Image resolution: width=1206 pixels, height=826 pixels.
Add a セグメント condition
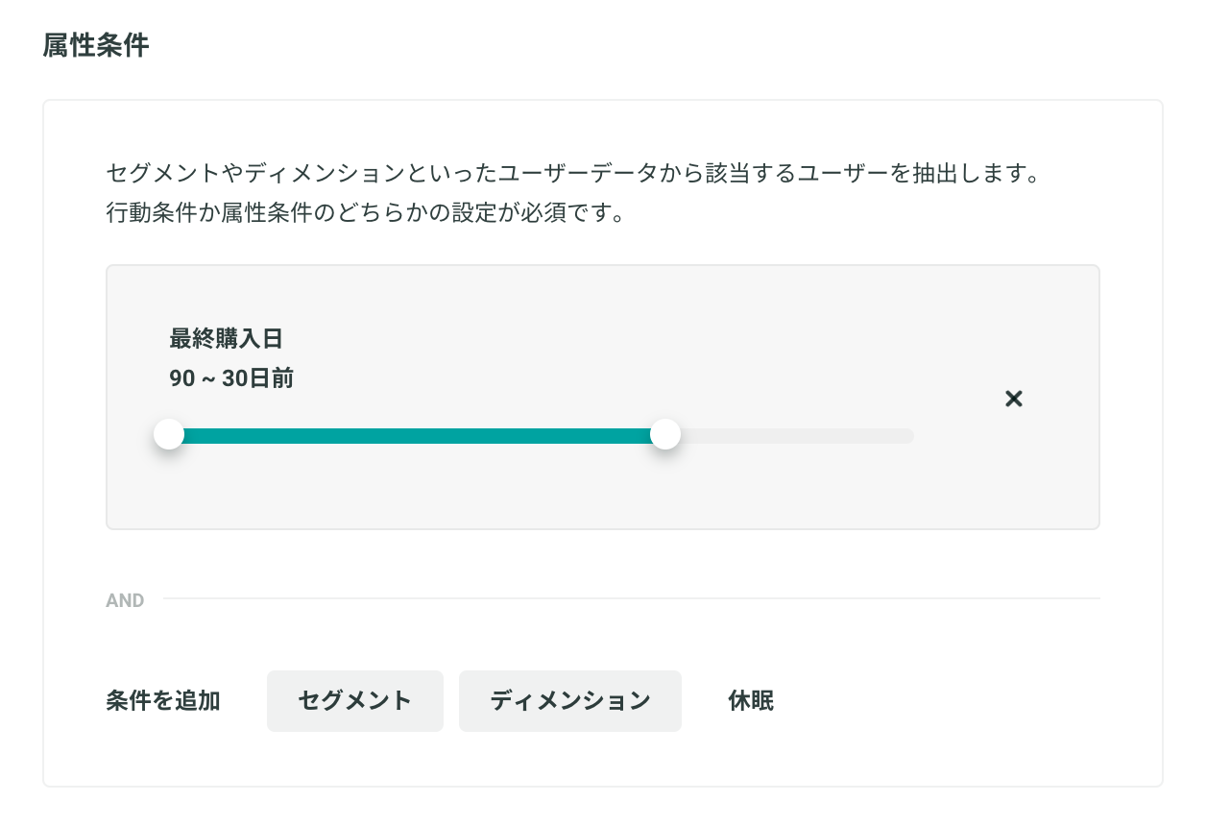pos(355,701)
